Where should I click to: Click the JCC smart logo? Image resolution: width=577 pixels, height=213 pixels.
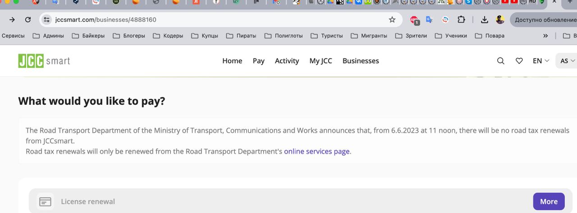pyautogui.click(x=44, y=61)
